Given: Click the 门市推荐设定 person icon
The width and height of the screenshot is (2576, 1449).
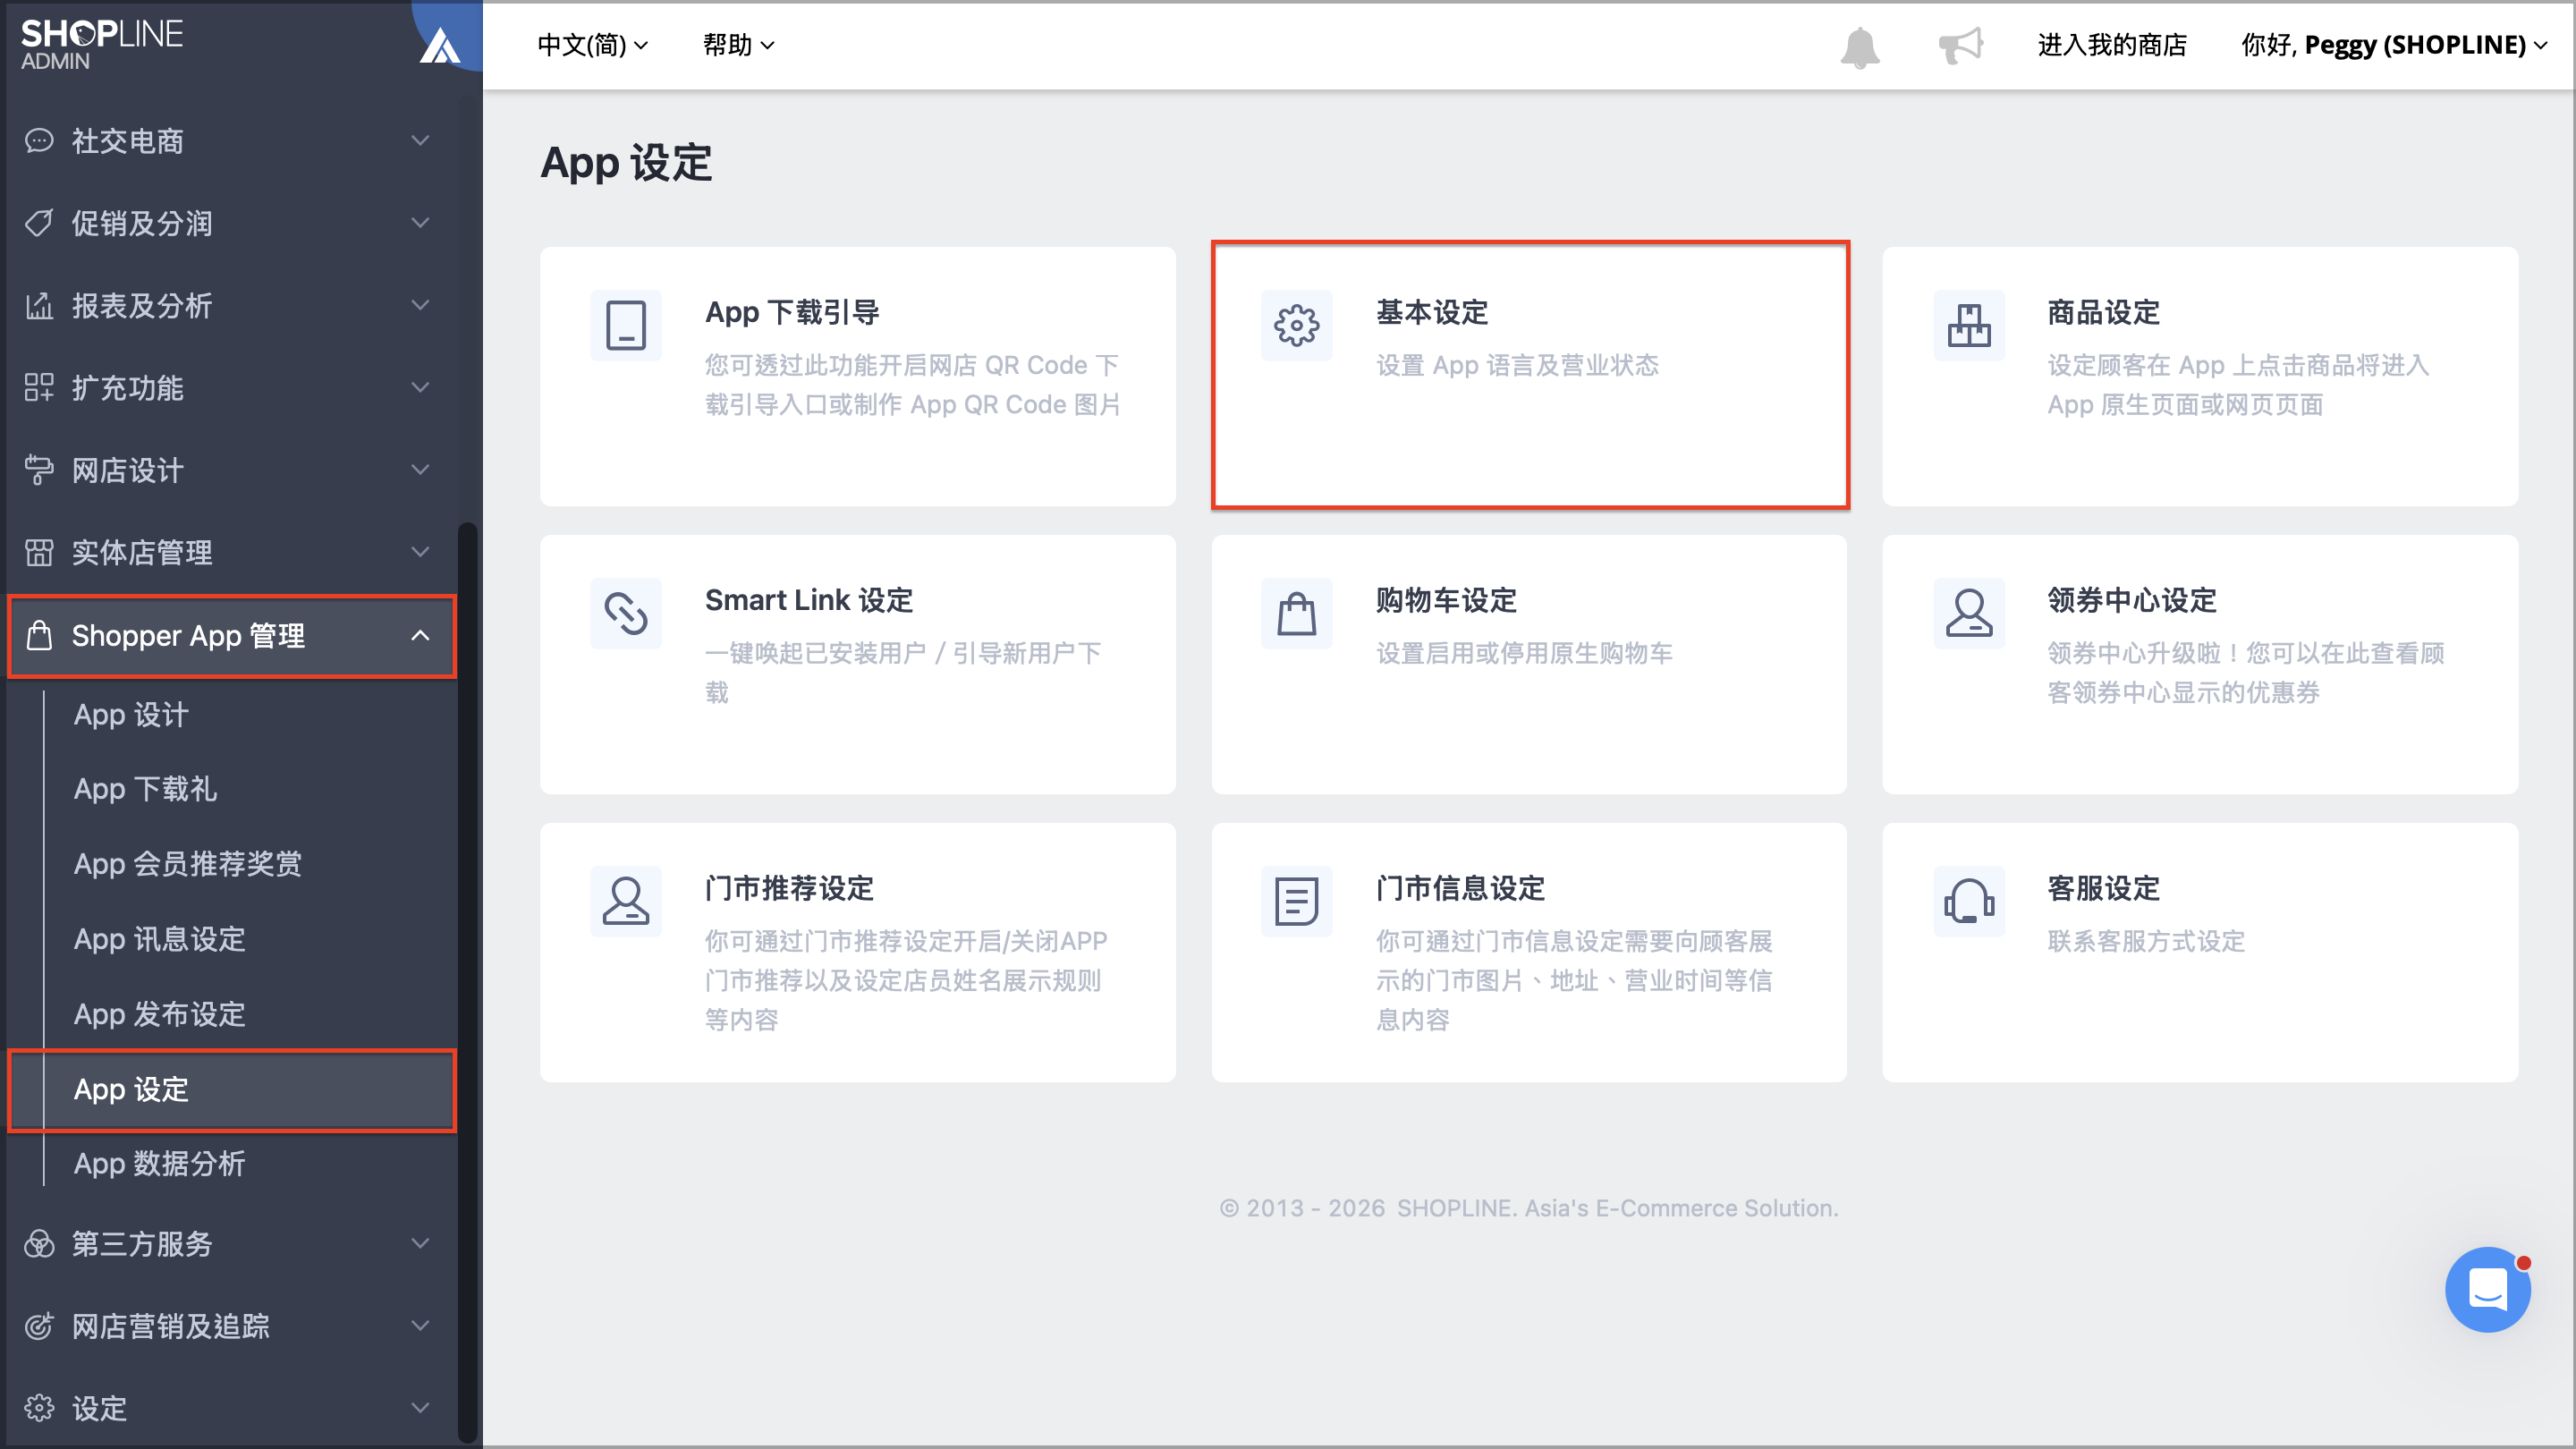Looking at the screenshot, I should tap(626, 901).
